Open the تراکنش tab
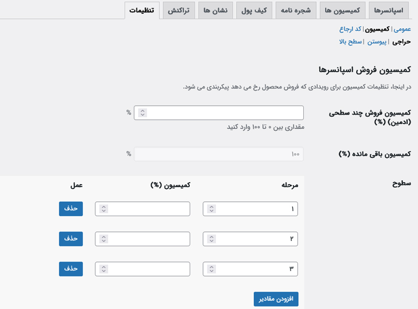This screenshot has width=418, height=309. coord(179,10)
